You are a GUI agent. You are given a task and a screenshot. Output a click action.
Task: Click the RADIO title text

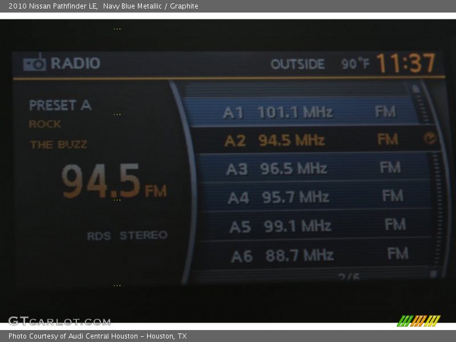(x=75, y=63)
